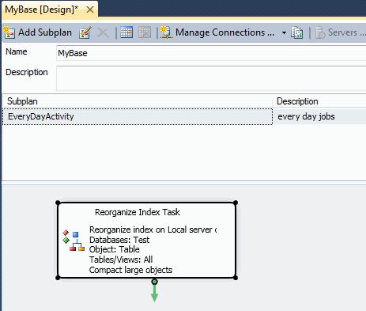Click the Name field containing MyBase
Screen dimensions: 366x311
pyautogui.click(x=211, y=53)
